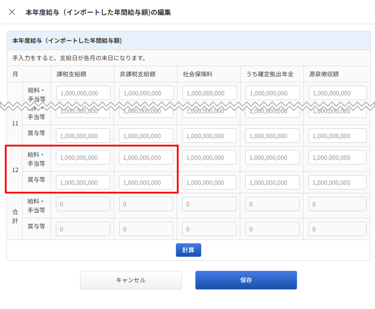Click month 12 salary 源泉徴収額 field

click(337, 158)
